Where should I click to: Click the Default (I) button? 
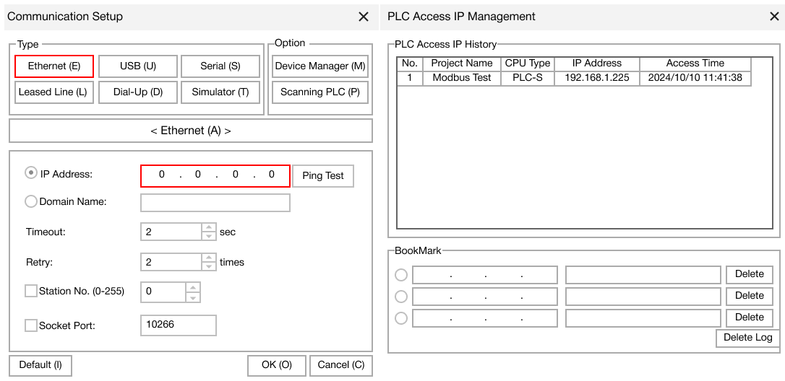40,365
